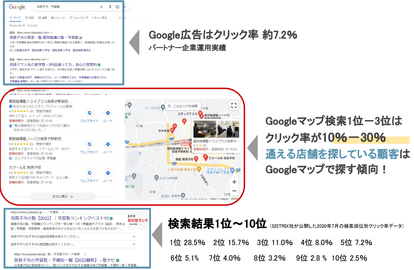Open the map popup classroom photo thumbnail
Screen dimensions: 414x270
click(x=205, y=129)
